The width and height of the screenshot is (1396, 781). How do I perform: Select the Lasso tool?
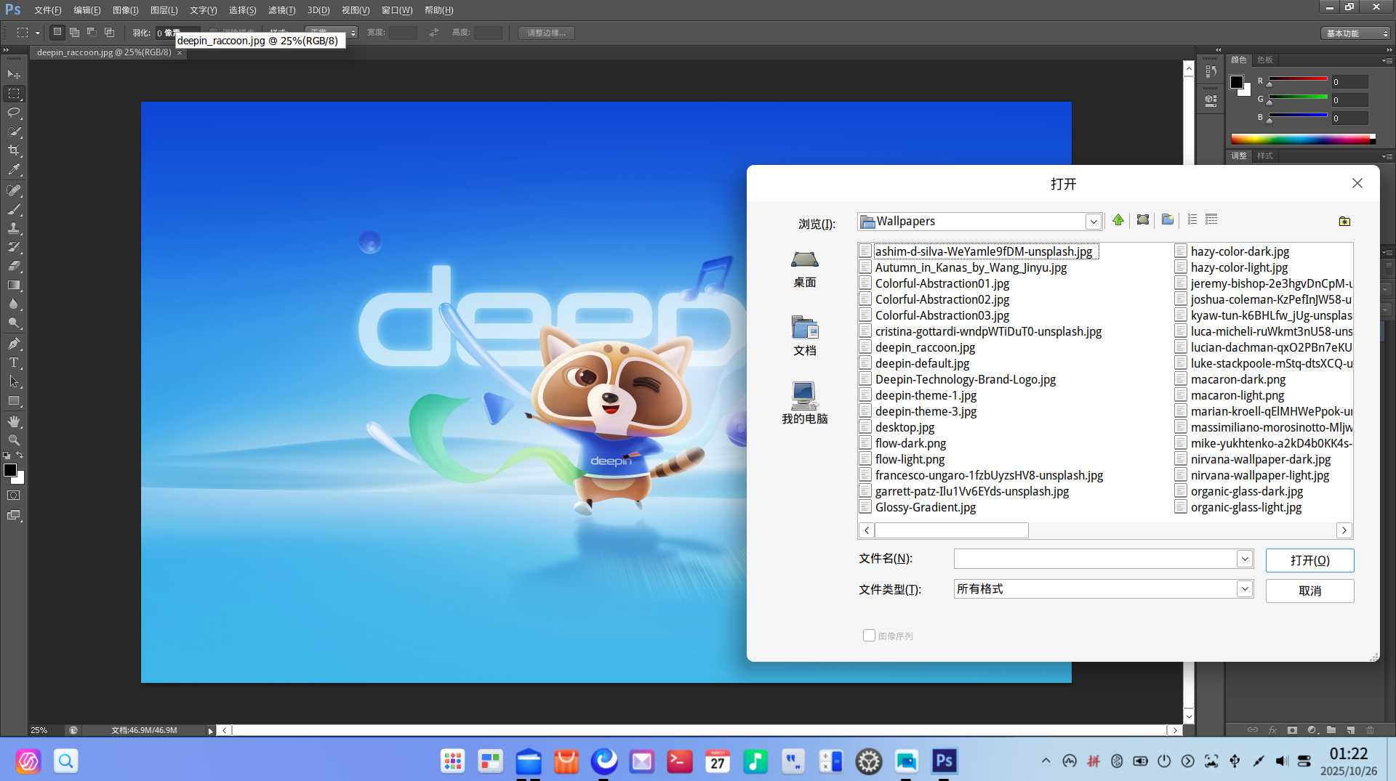14,113
